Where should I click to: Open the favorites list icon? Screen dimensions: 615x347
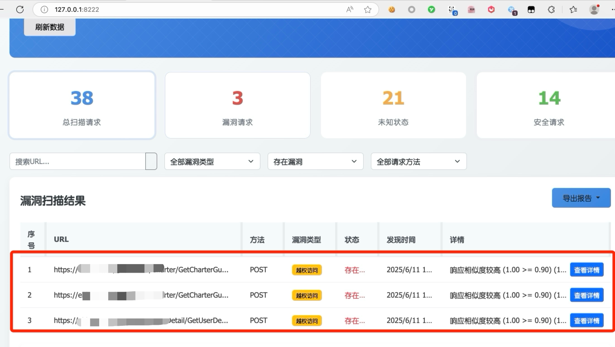pyautogui.click(x=573, y=9)
